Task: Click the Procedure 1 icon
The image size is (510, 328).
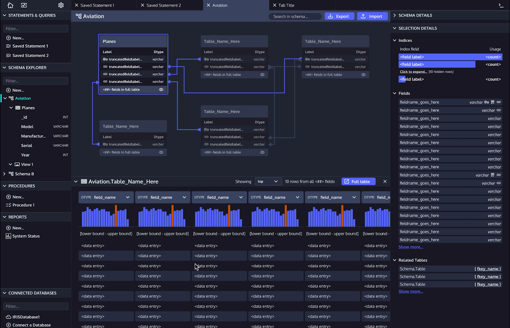Action: pos(8,205)
